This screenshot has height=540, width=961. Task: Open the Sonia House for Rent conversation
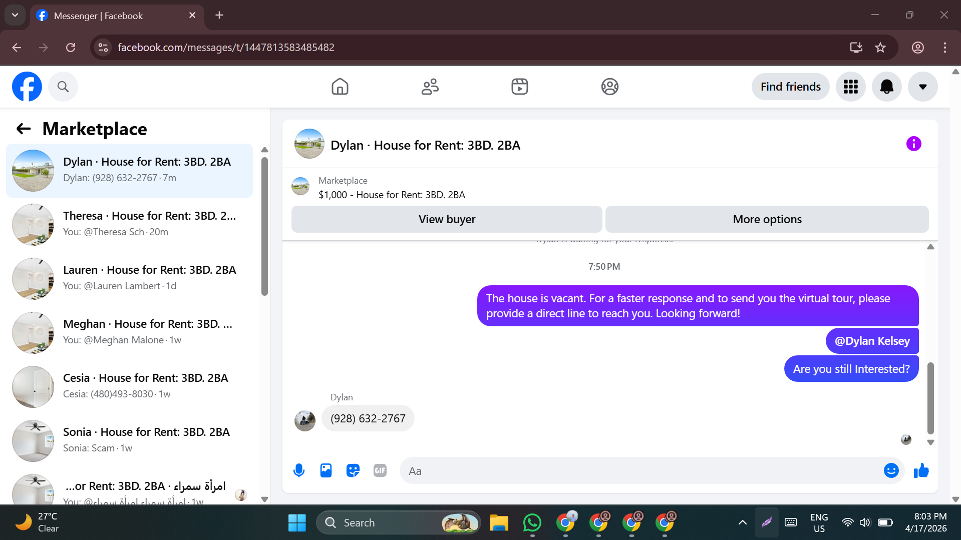(129, 440)
